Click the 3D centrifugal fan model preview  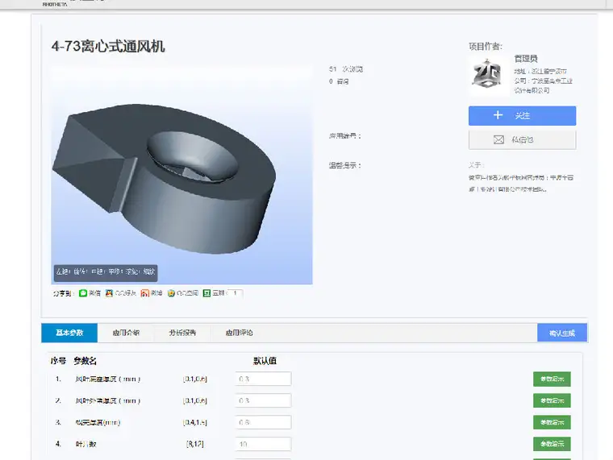point(181,175)
